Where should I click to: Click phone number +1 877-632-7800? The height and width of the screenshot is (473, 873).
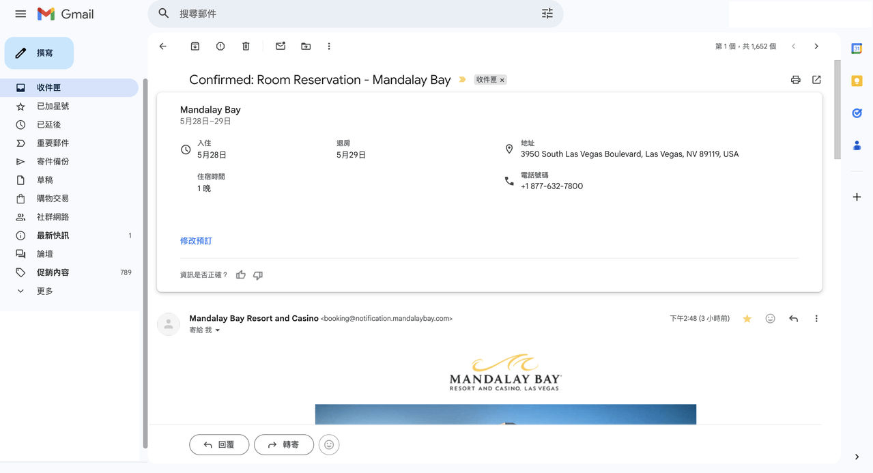coord(552,186)
